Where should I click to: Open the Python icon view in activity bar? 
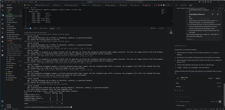click(2, 37)
